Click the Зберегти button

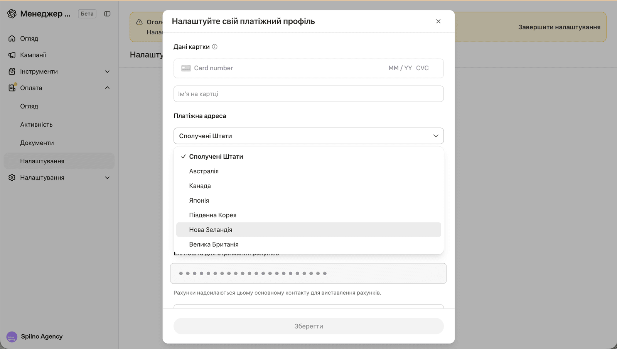click(308, 326)
